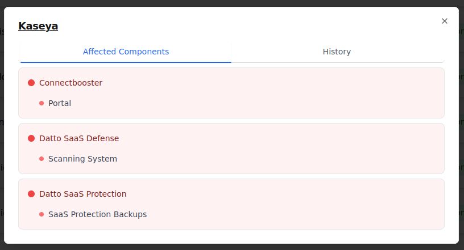
Task: Click the dot next to Scanning System
Action: pos(42,159)
